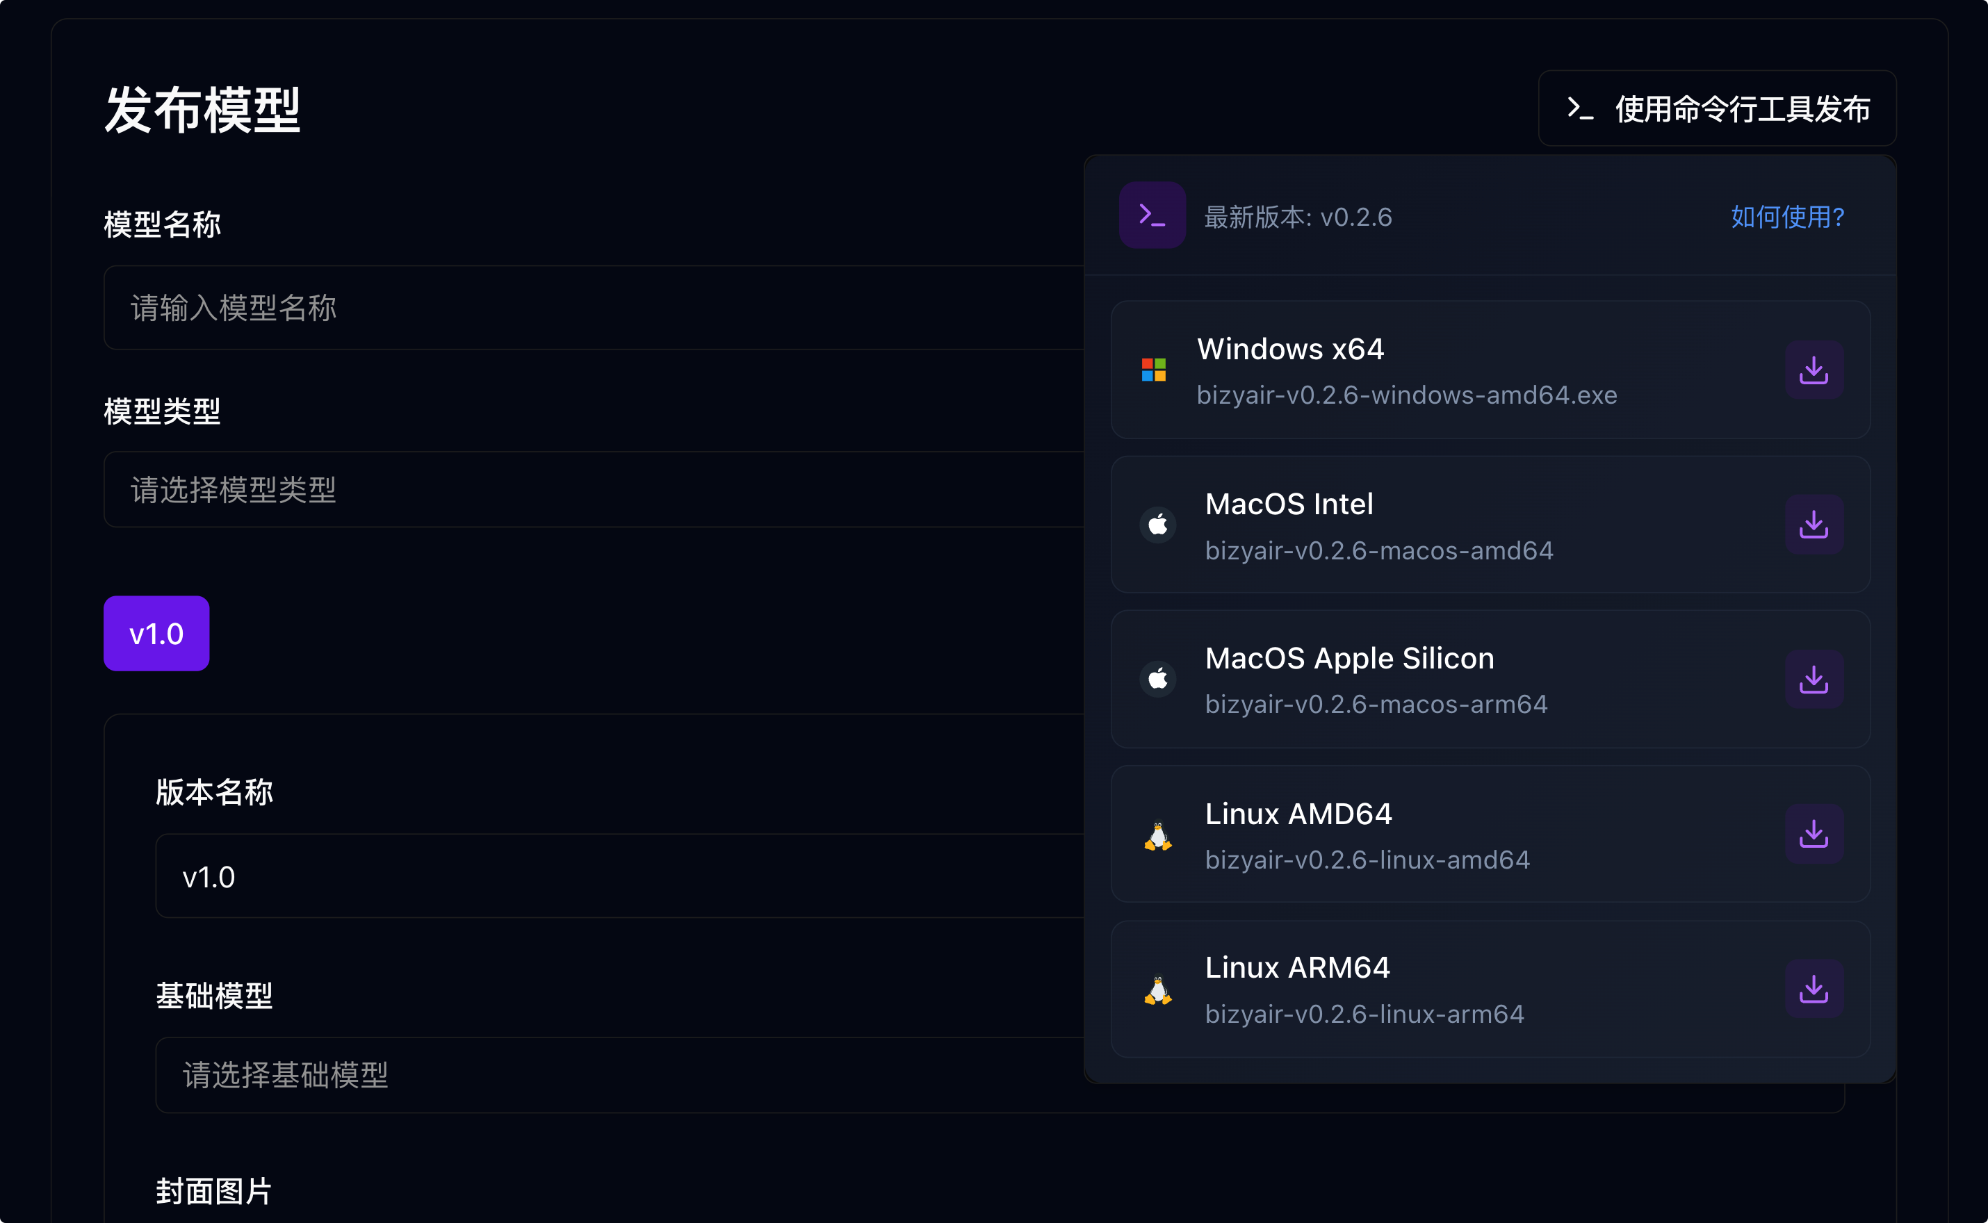
Task: Open the 如何使用? help link
Action: [1787, 217]
